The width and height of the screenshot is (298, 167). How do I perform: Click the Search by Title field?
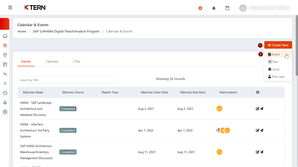[x=66, y=80]
